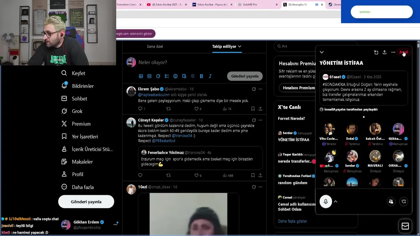Open the quoted Fenerbahce Yıkılmaz post
Screen dimensions: 420x236
200,158
